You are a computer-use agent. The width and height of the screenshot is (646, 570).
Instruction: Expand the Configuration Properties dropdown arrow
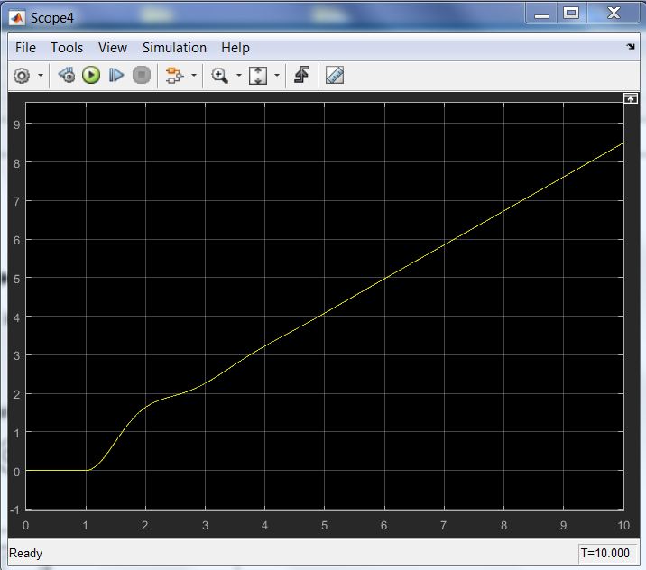pyautogui.click(x=41, y=76)
